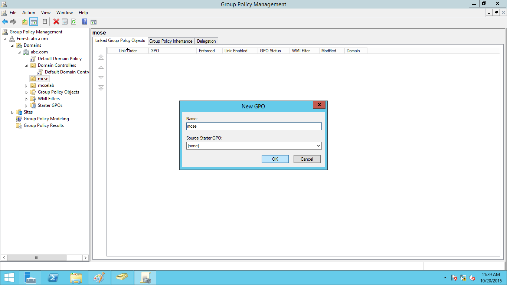Switch to the Paint taskbar icon

click(x=99, y=278)
